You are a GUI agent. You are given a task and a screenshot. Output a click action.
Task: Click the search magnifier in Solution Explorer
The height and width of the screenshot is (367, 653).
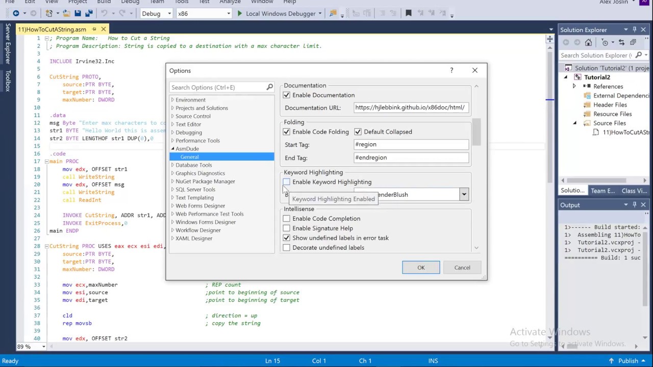coord(638,55)
